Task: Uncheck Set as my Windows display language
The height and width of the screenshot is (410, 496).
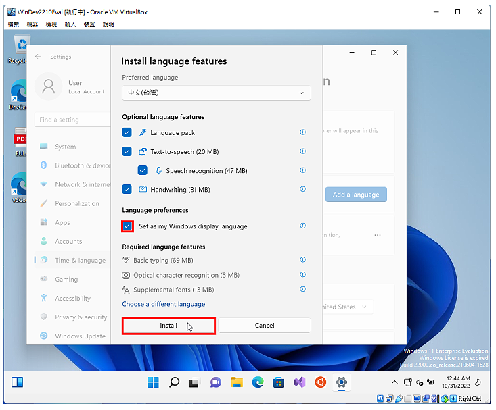Action: pos(127,226)
